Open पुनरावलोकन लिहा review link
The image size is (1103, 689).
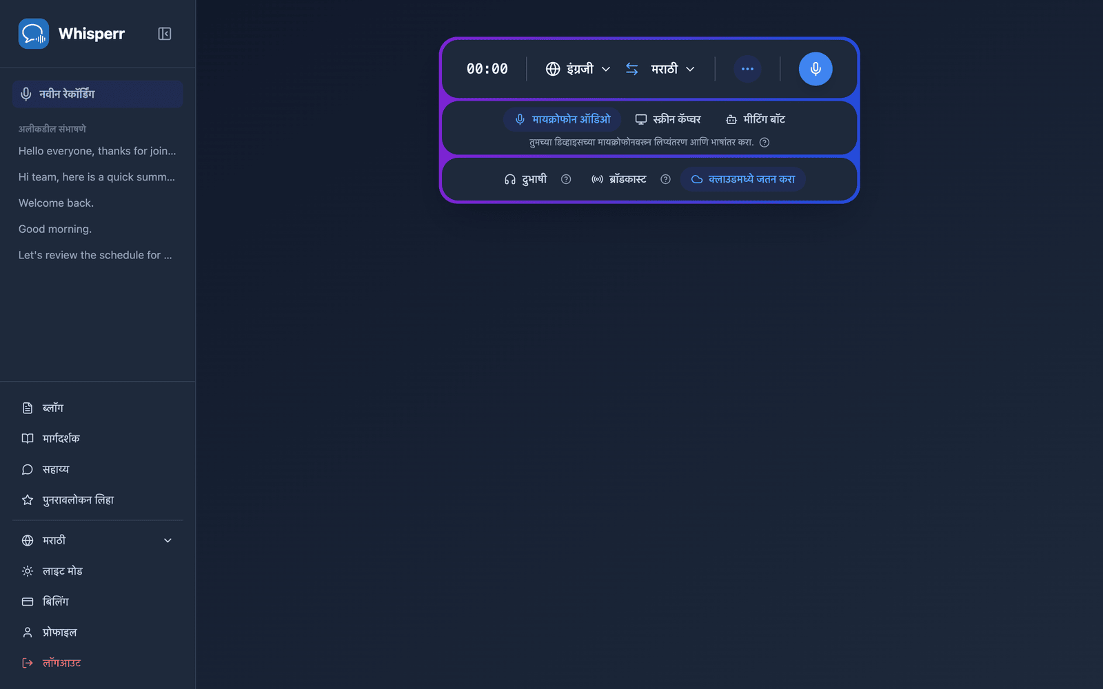(x=97, y=500)
